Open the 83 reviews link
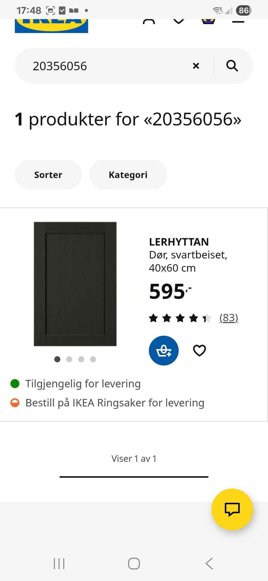The width and height of the screenshot is (268, 581). tap(229, 318)
